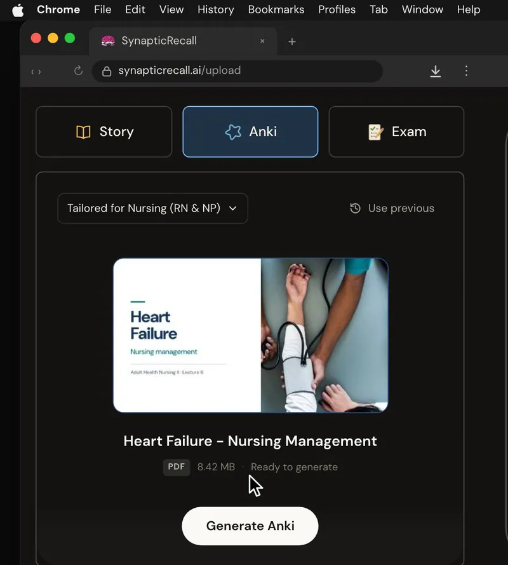Open the View menu
Image resolution: width=508 pixels, height=565 pixels.
click(x=171, y=10)
